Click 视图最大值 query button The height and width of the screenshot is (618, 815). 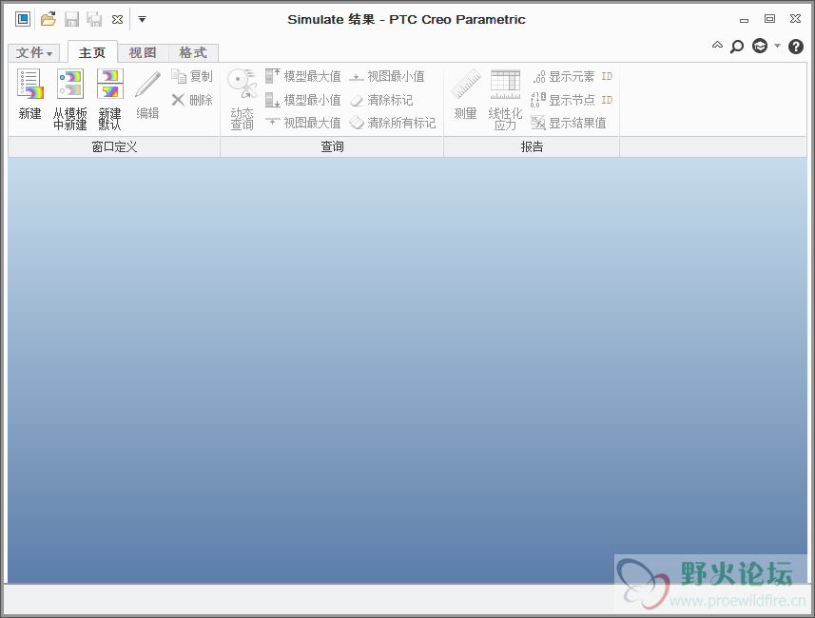(302, 124)
